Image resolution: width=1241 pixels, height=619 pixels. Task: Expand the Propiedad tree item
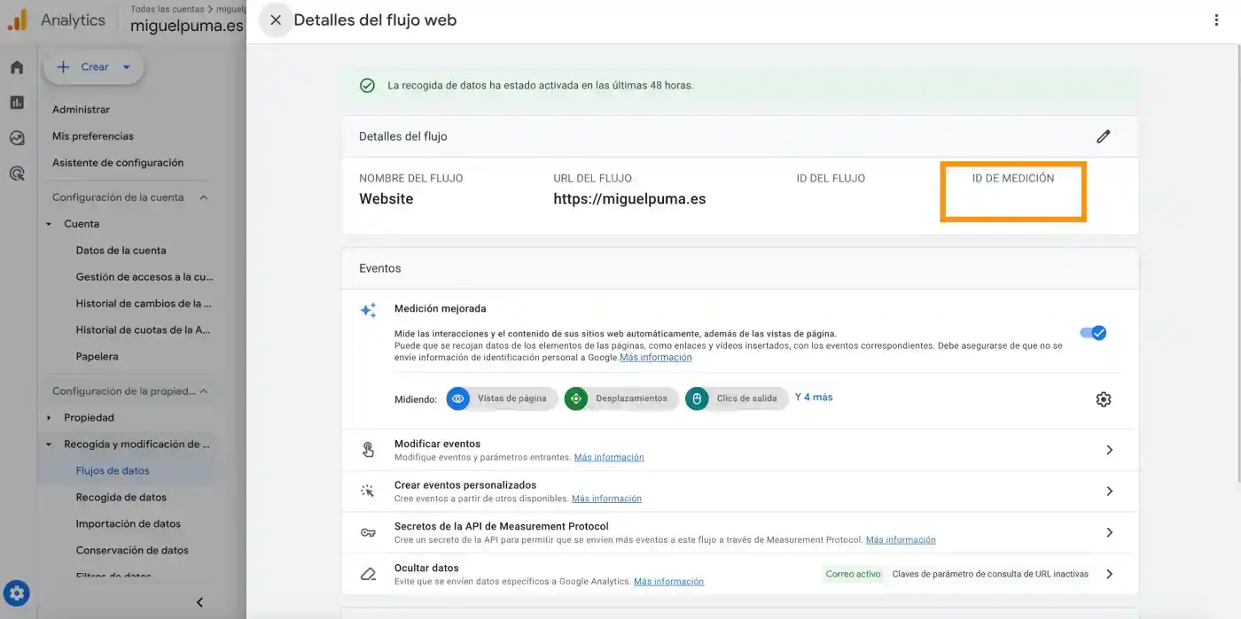click(50, 418)
